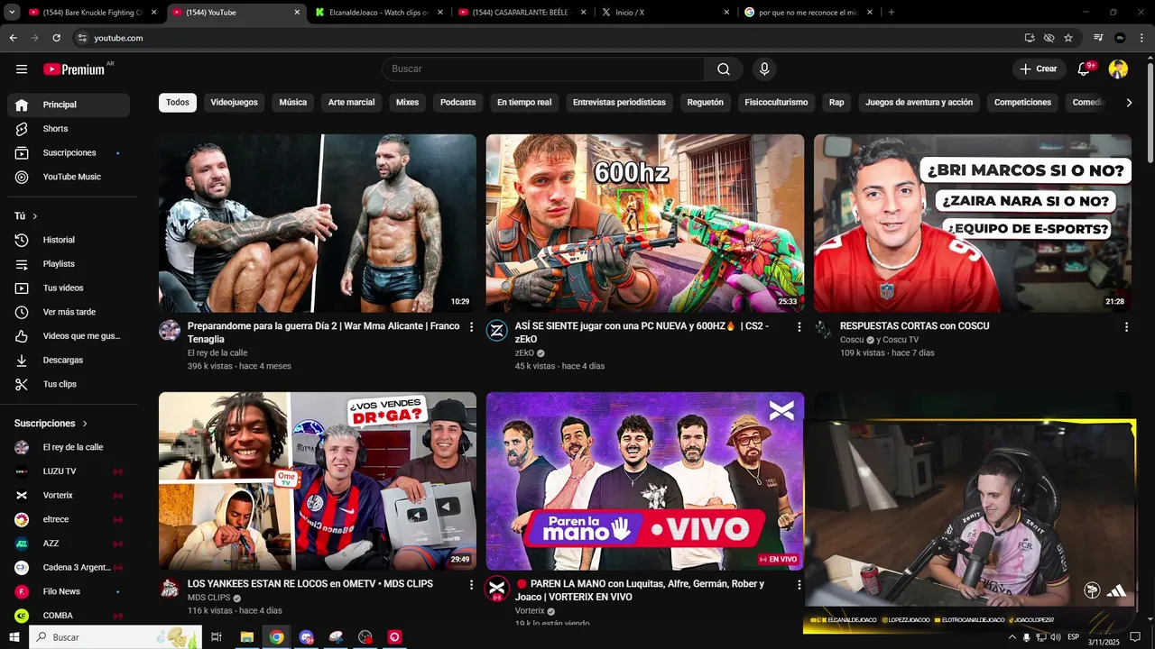Open LUZU TV subscription channel
The height and width of the screenshot is (649, 1155).
(69, 471)
